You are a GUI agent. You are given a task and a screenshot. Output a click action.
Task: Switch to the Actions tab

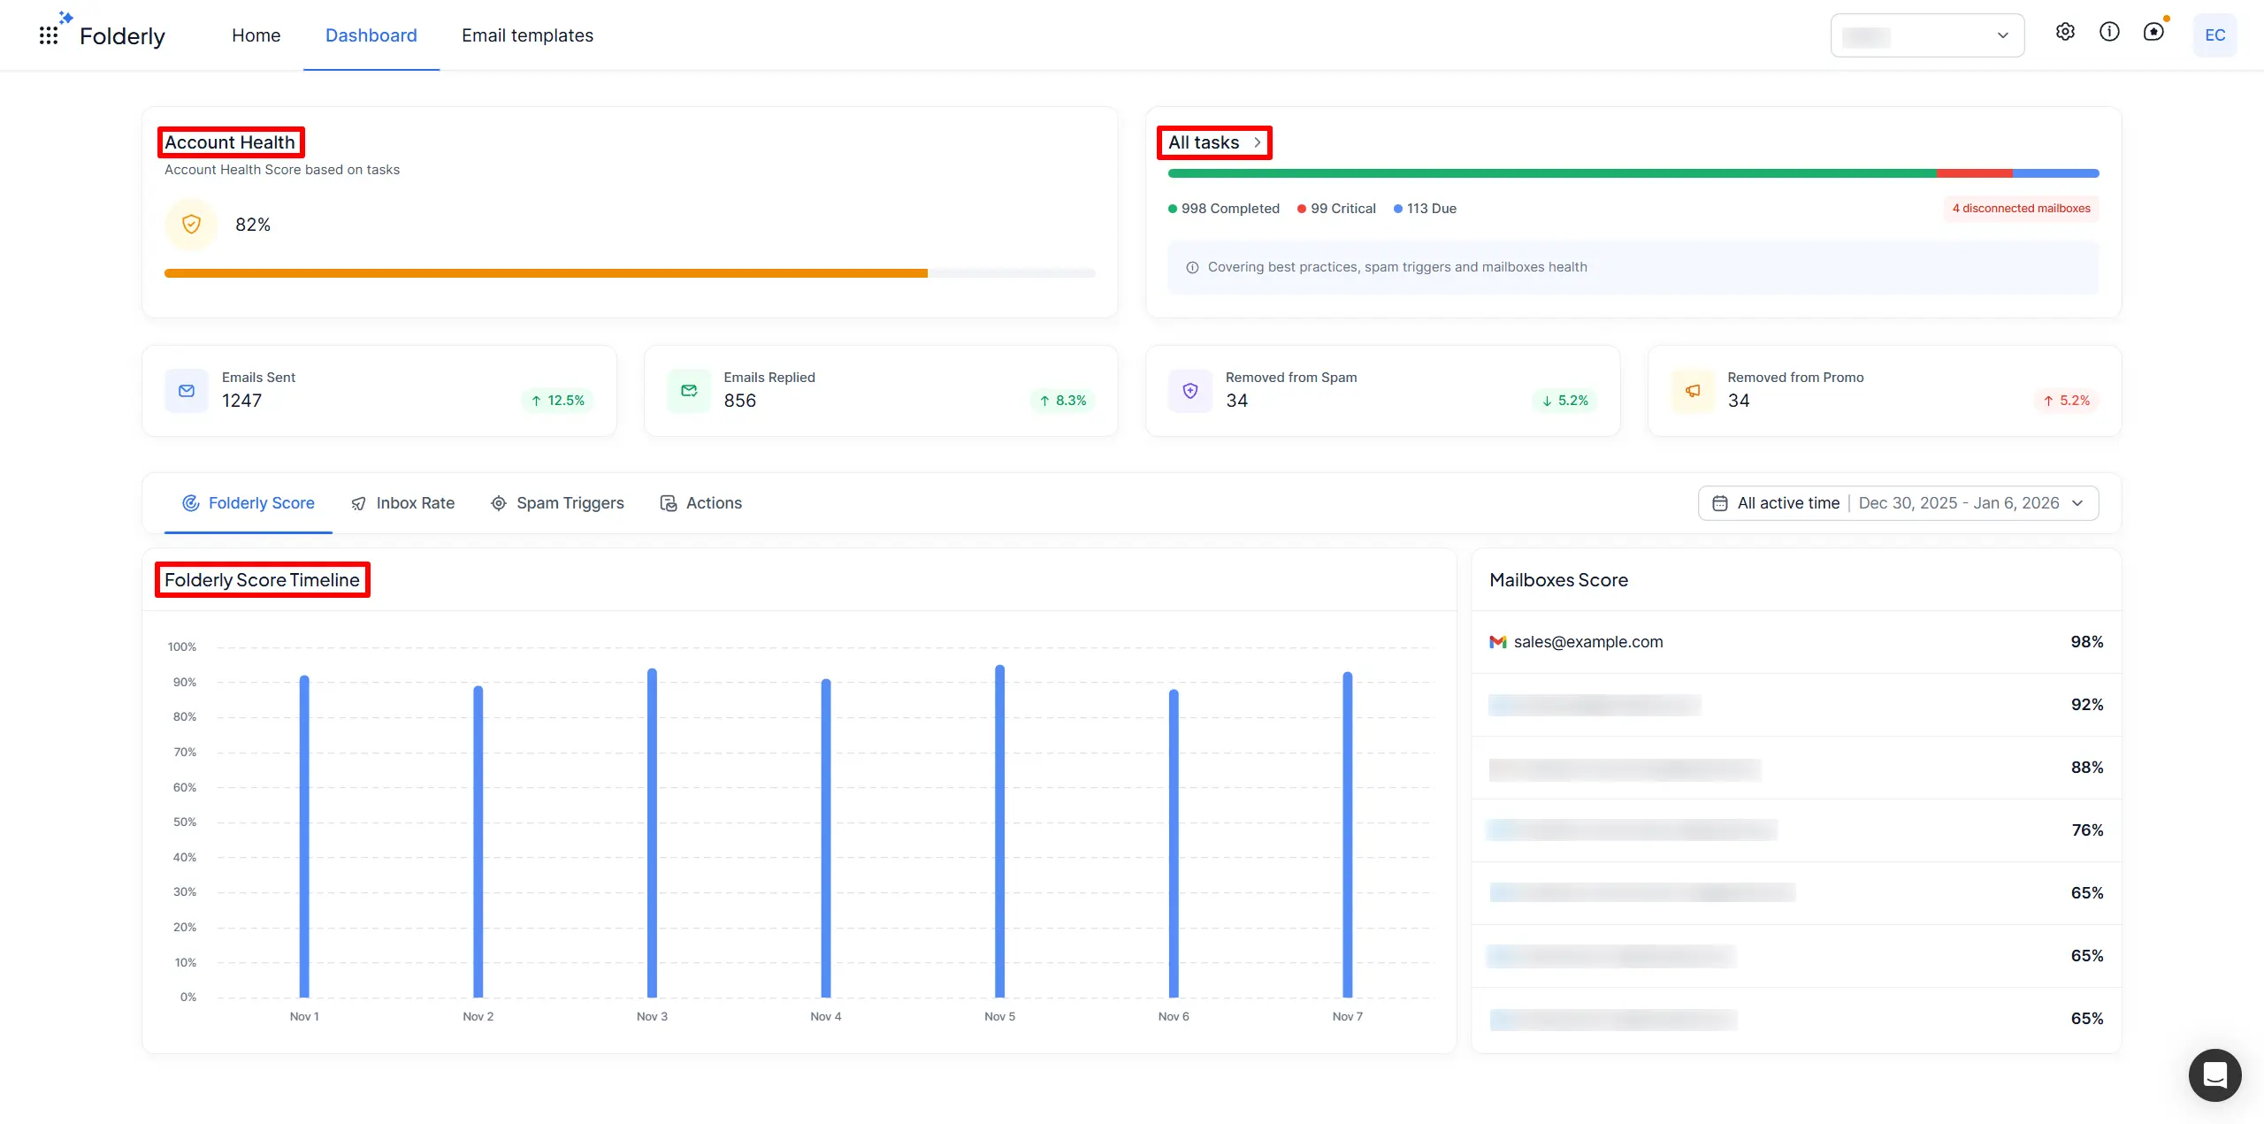tap(700, 503)
